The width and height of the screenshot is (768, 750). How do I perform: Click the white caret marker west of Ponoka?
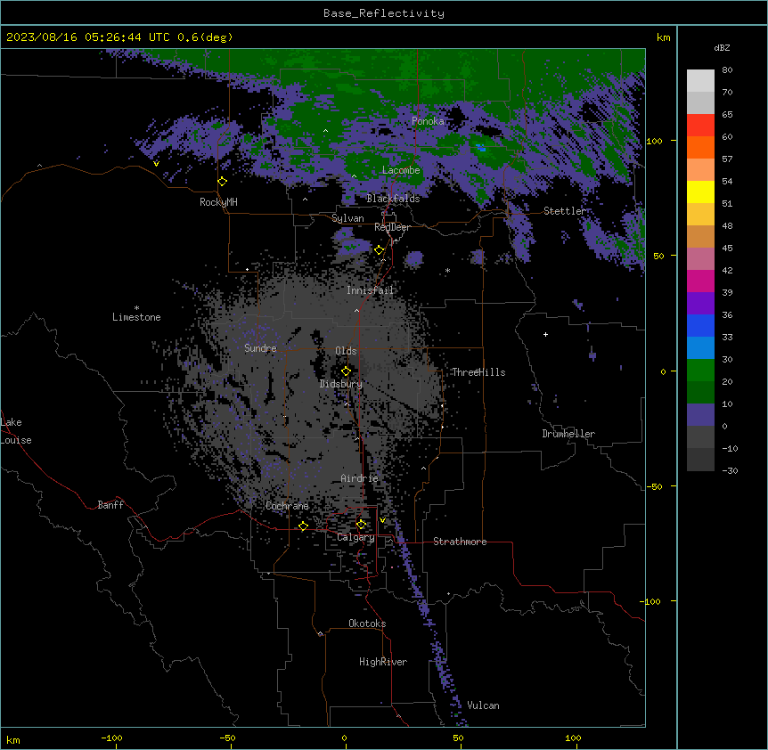tap(325, 131)
